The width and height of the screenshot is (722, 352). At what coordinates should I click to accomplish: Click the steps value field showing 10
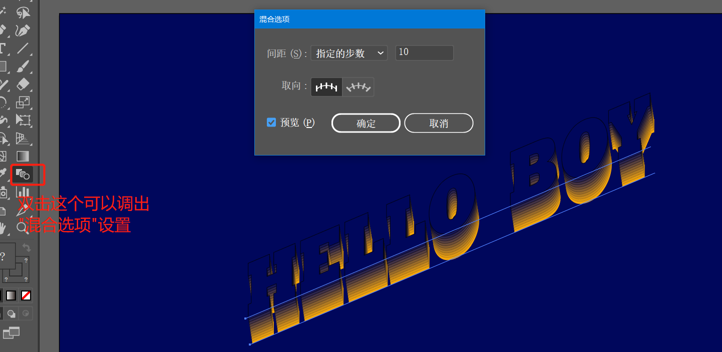coord(425,53)
